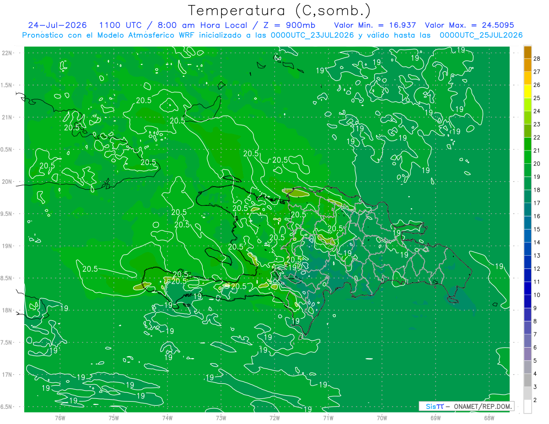
Task: Click the initialization stamp "0000UTC_23JUL2026"
Action: pyautogui.click(x=312, y=35)
